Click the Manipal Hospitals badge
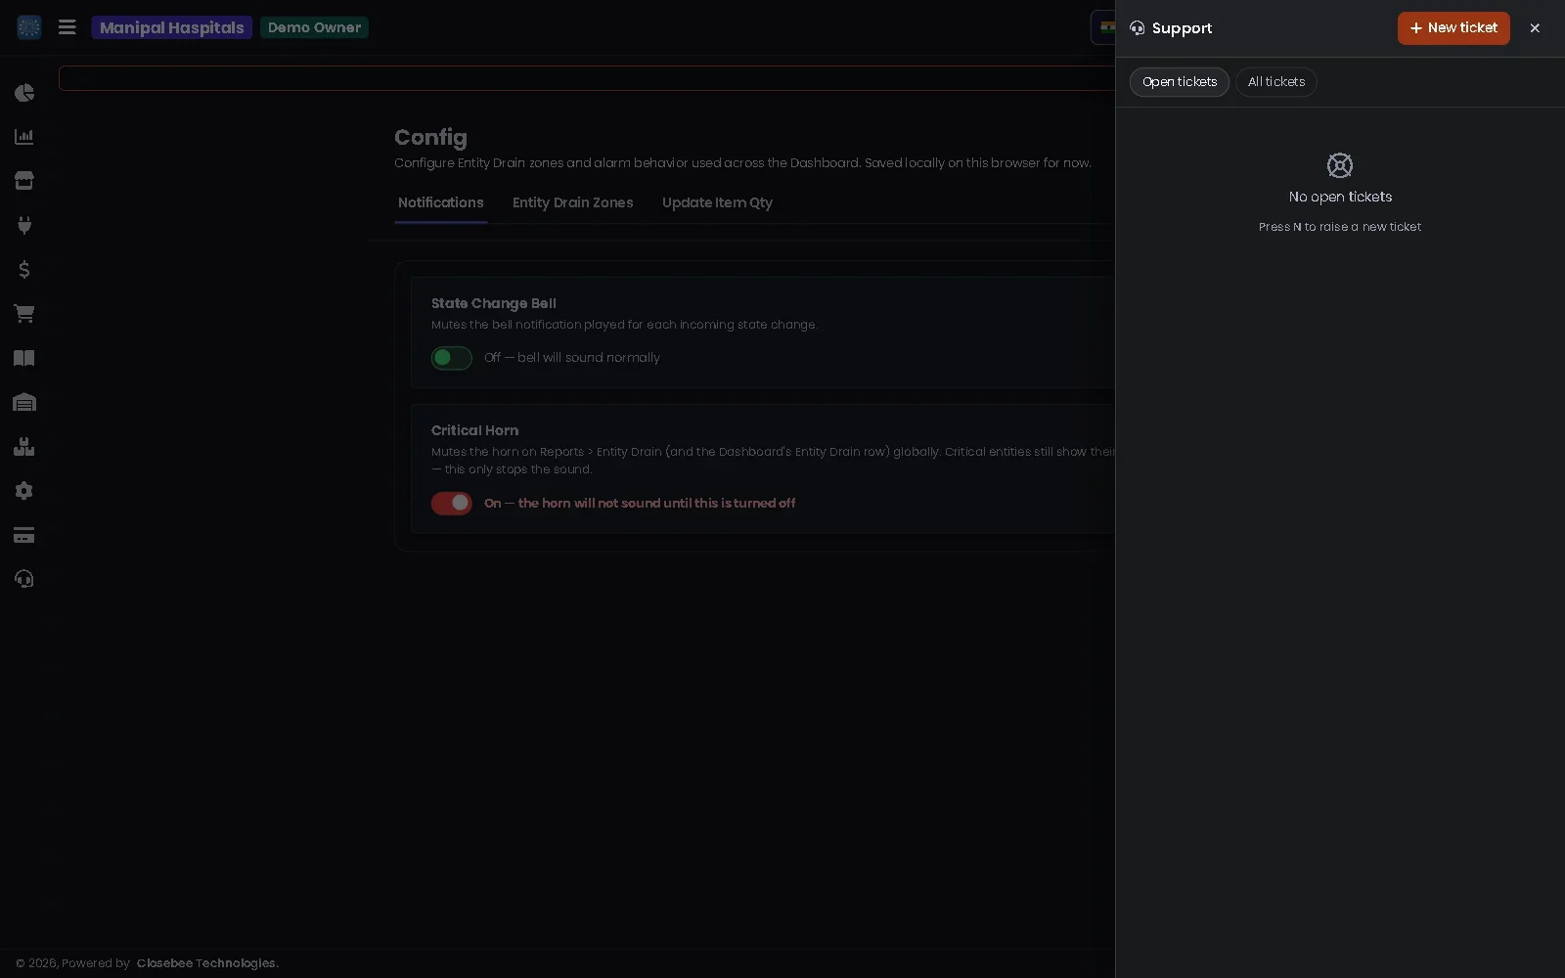Screen dimensions: 1565x978 [172, 27]
